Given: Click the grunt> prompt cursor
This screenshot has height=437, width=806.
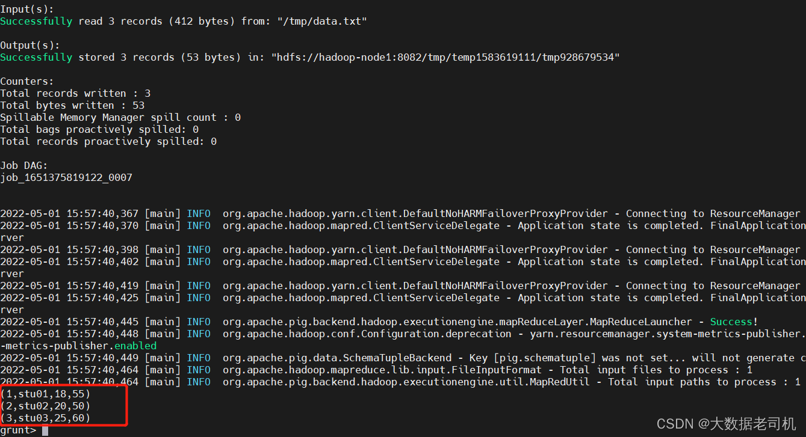Looking at the screenshot, I should tap(45, 430).
